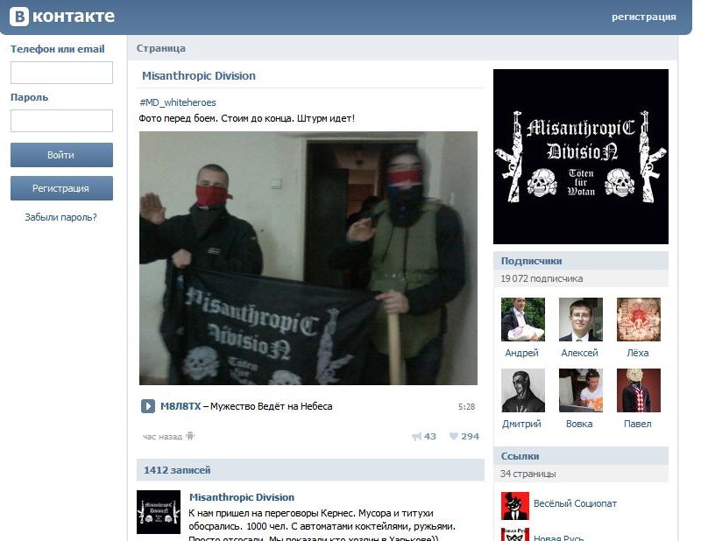Click the Страница tab header
This screenshot has height=541, width=701.
coord(161,48)
